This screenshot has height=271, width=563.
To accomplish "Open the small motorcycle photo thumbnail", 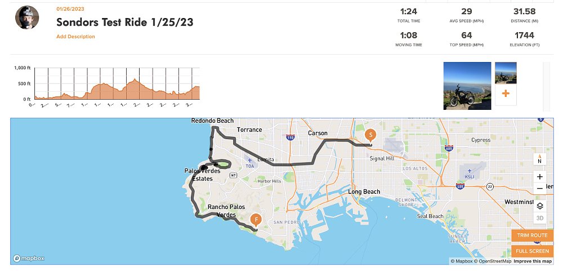I will click(x=505, y=73).
